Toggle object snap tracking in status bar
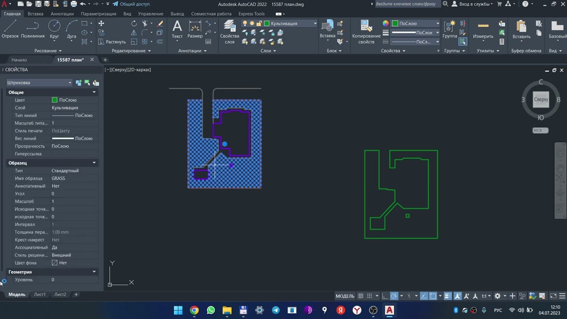This screenshot has width=567, height=319. coord(424,296)
